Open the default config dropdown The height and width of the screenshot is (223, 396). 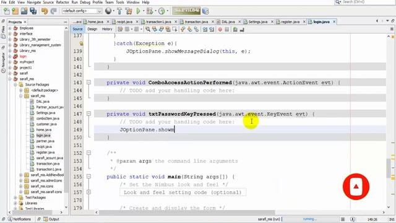(99, 11)
